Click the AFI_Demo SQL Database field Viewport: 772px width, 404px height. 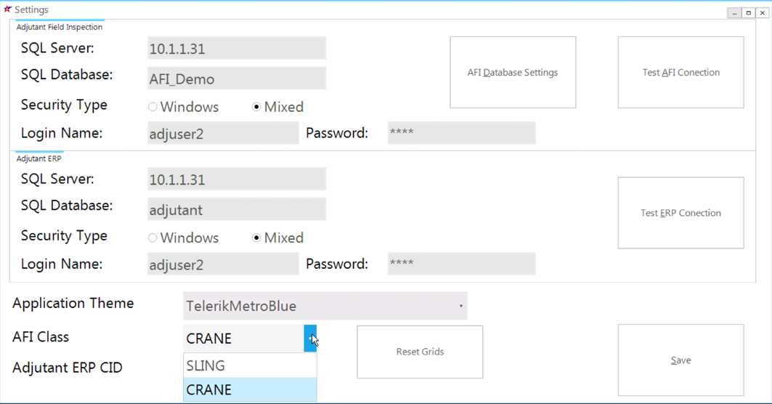pyautogui.click(x=236, y=78)
